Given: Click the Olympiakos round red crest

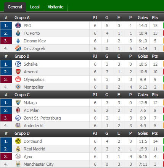Looking at the screenshot, I should pos(18,79).
